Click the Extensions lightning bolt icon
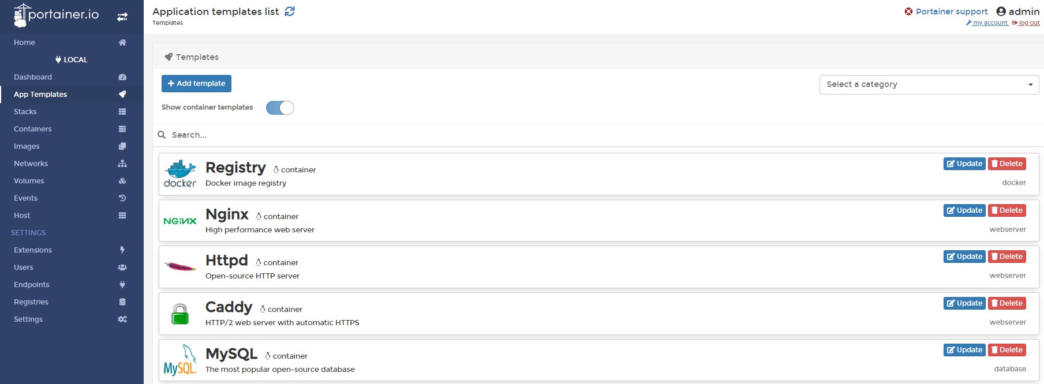 click(122, 250)
